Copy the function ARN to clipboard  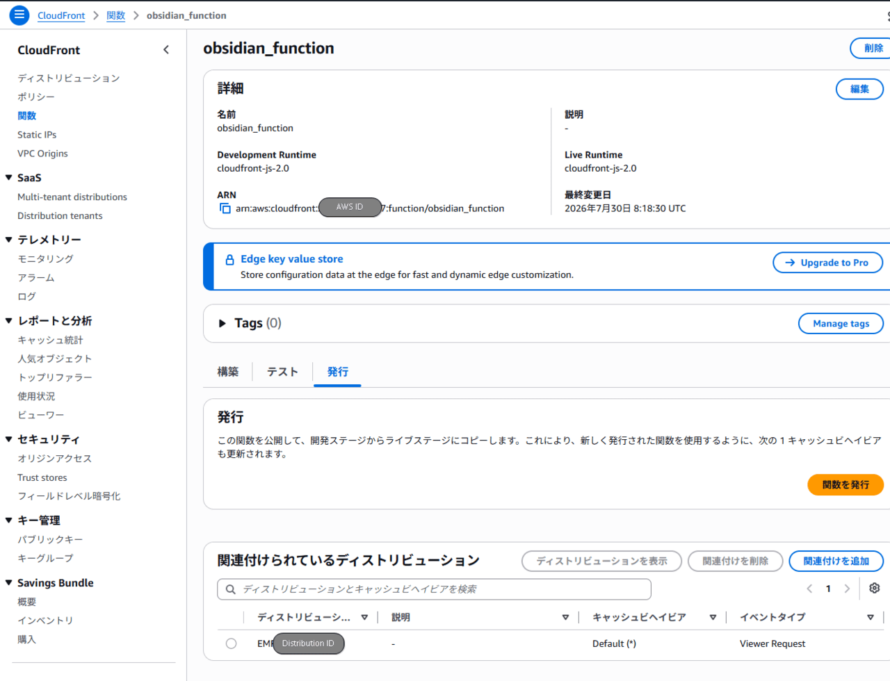click(x=225, y=208)
